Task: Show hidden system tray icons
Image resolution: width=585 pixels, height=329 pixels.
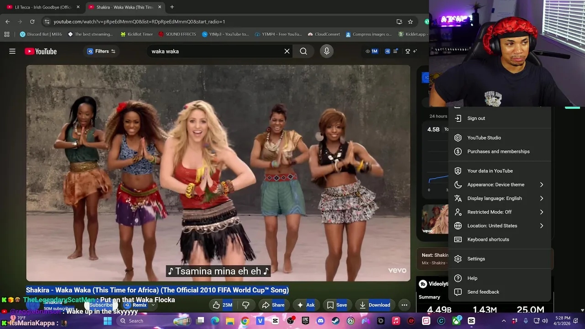Action: click(x=504, y=321)
